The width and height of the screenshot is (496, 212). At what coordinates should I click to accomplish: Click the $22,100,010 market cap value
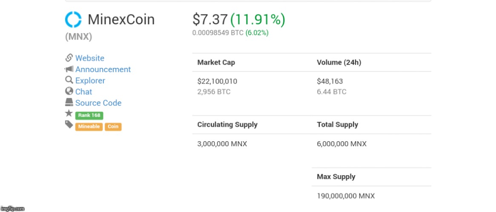[217, 81]
